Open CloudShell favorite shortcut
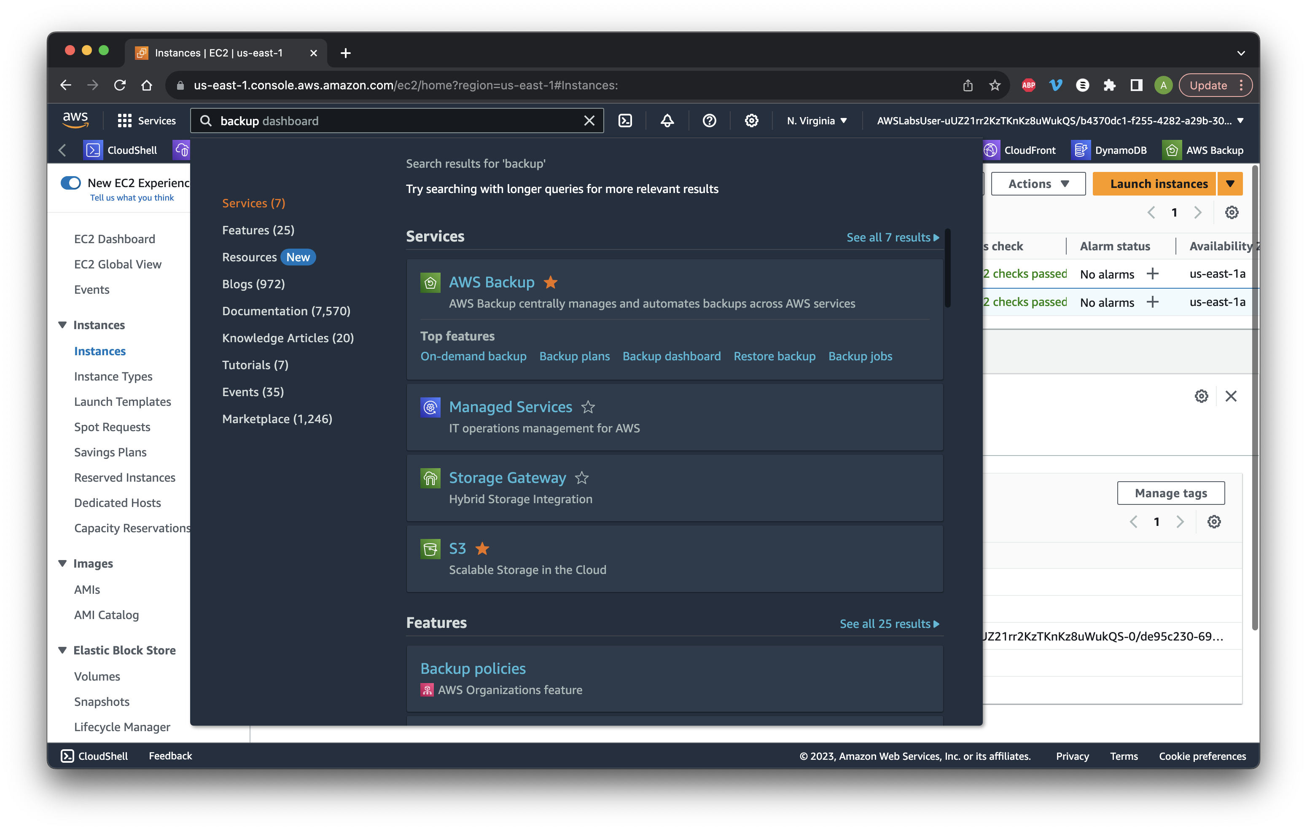The height and width of the screenshot is (831, 1307). tap(121, 150)
